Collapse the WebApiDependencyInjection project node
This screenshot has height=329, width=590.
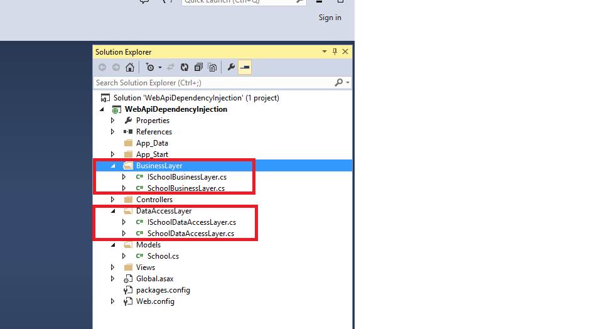(102, 109)
